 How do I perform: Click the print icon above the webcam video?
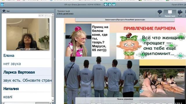pos(40,15)
